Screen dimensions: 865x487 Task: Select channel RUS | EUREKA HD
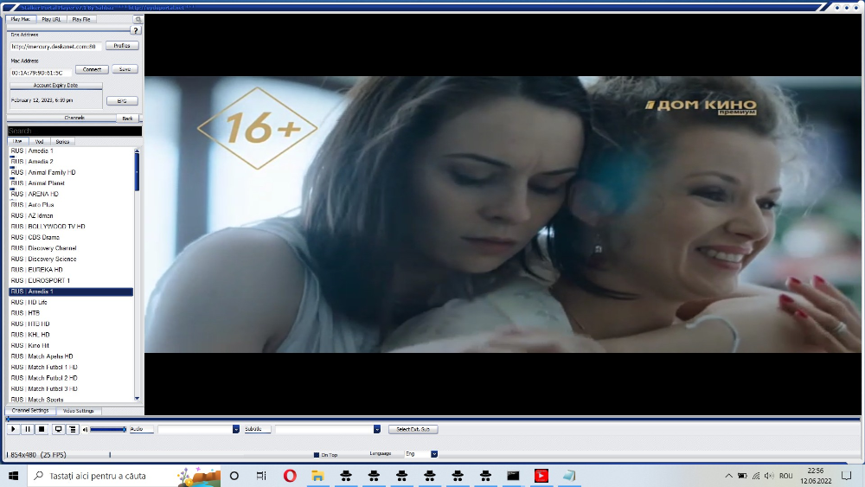71,270
